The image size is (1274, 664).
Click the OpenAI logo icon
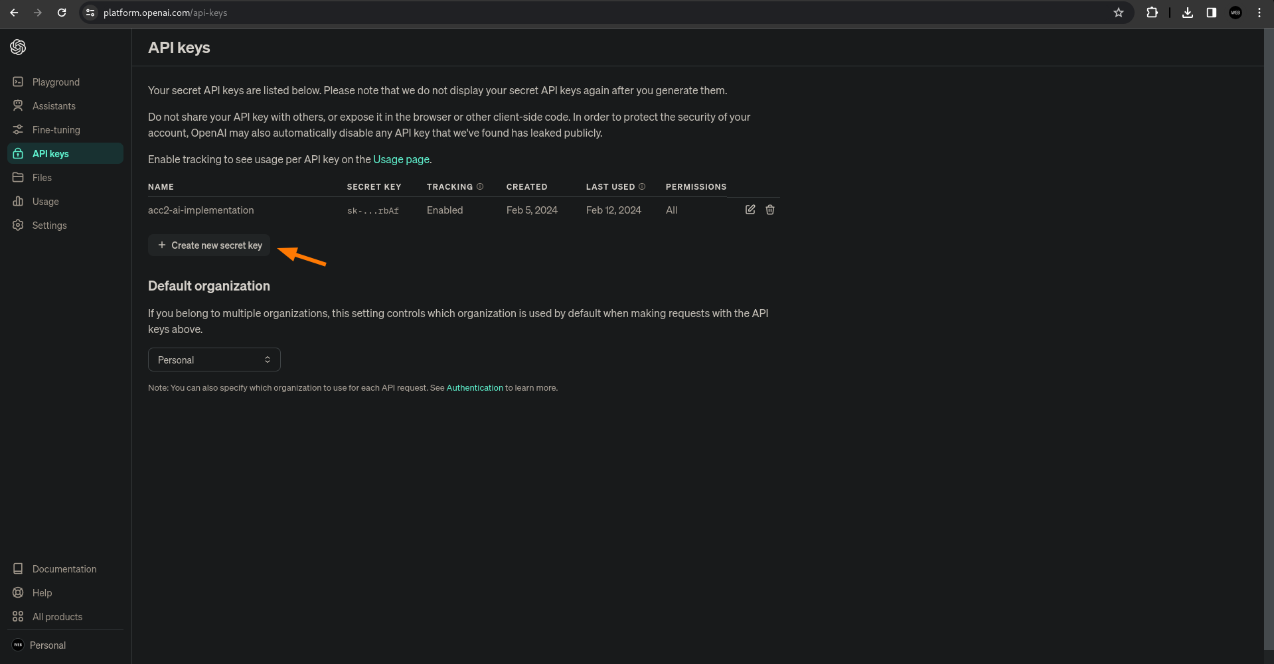click(x=18, y=47)
